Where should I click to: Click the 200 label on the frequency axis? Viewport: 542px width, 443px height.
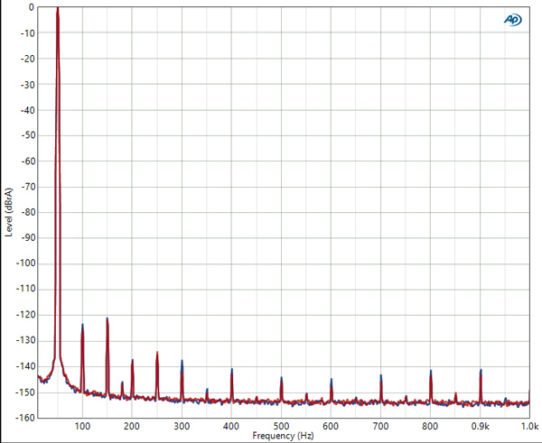click(x=132, y=427)
